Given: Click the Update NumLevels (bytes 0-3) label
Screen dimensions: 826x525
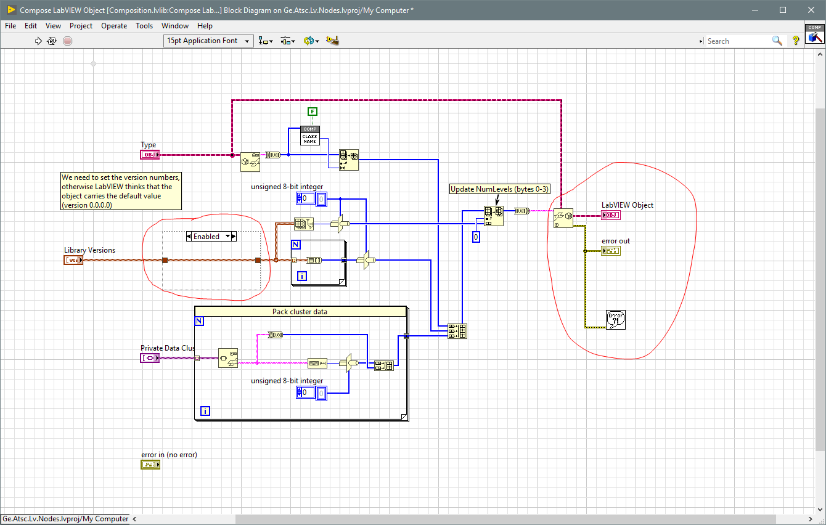Looking at the screenshot, I should pos(500,189).
